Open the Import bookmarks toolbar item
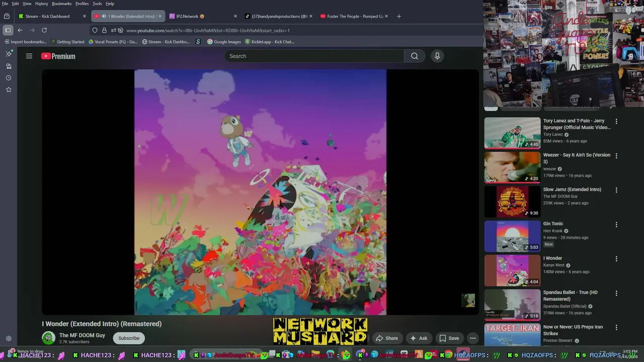This screenshot has width=644, height=362. [x=25, y=42]
